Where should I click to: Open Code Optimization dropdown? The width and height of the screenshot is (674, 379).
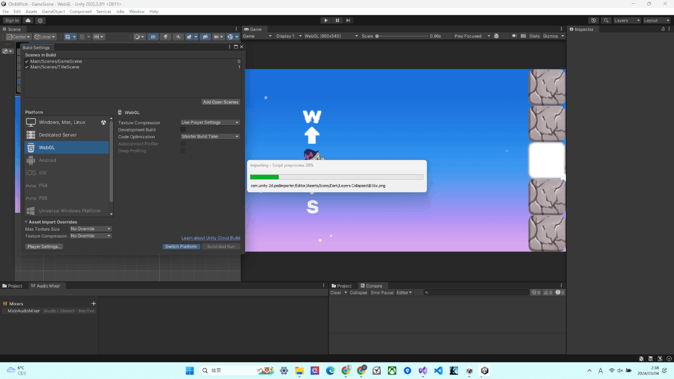click(x=210, y=136)
